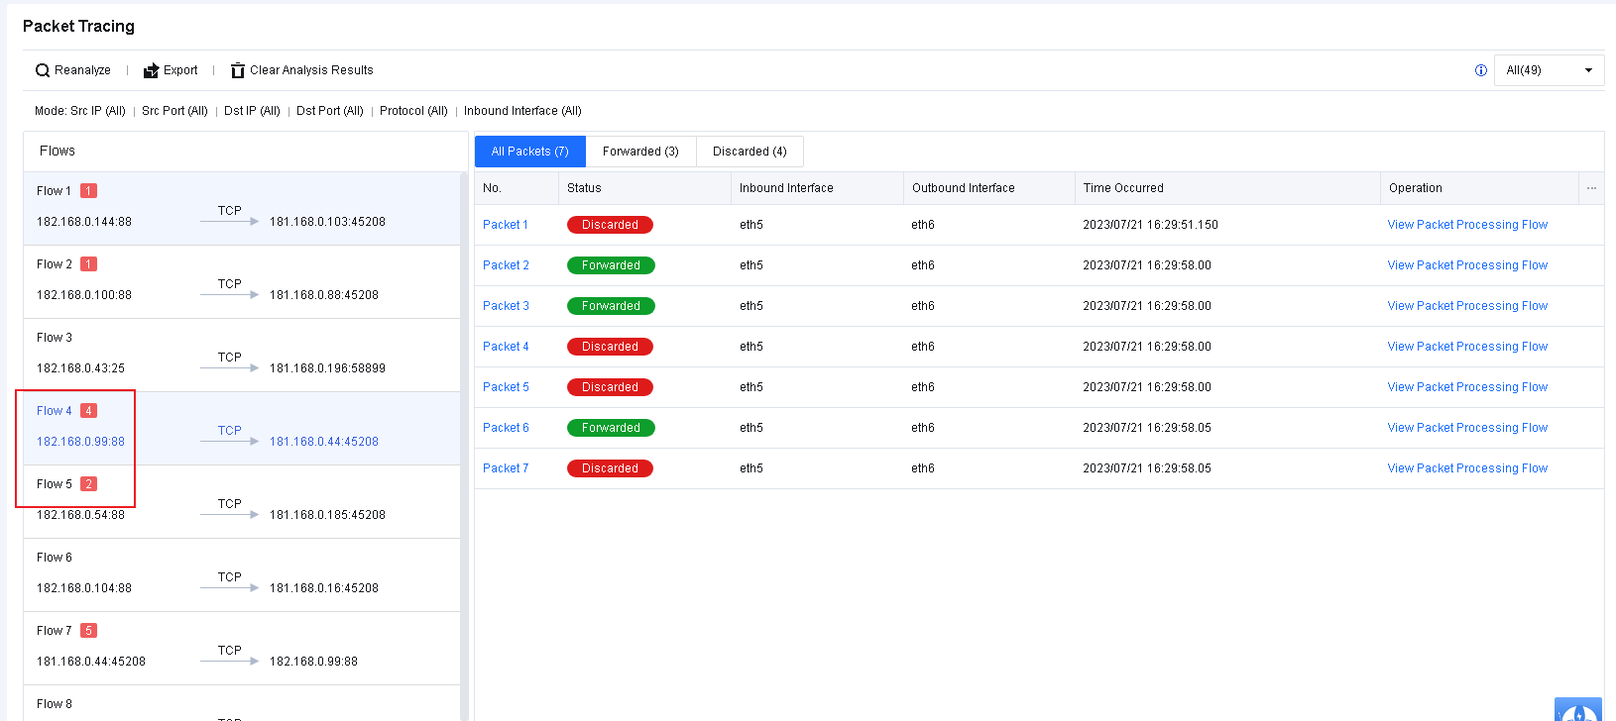Open the column settings ellipsis icon
The image size is (1616, 721).
[1591, 188]
